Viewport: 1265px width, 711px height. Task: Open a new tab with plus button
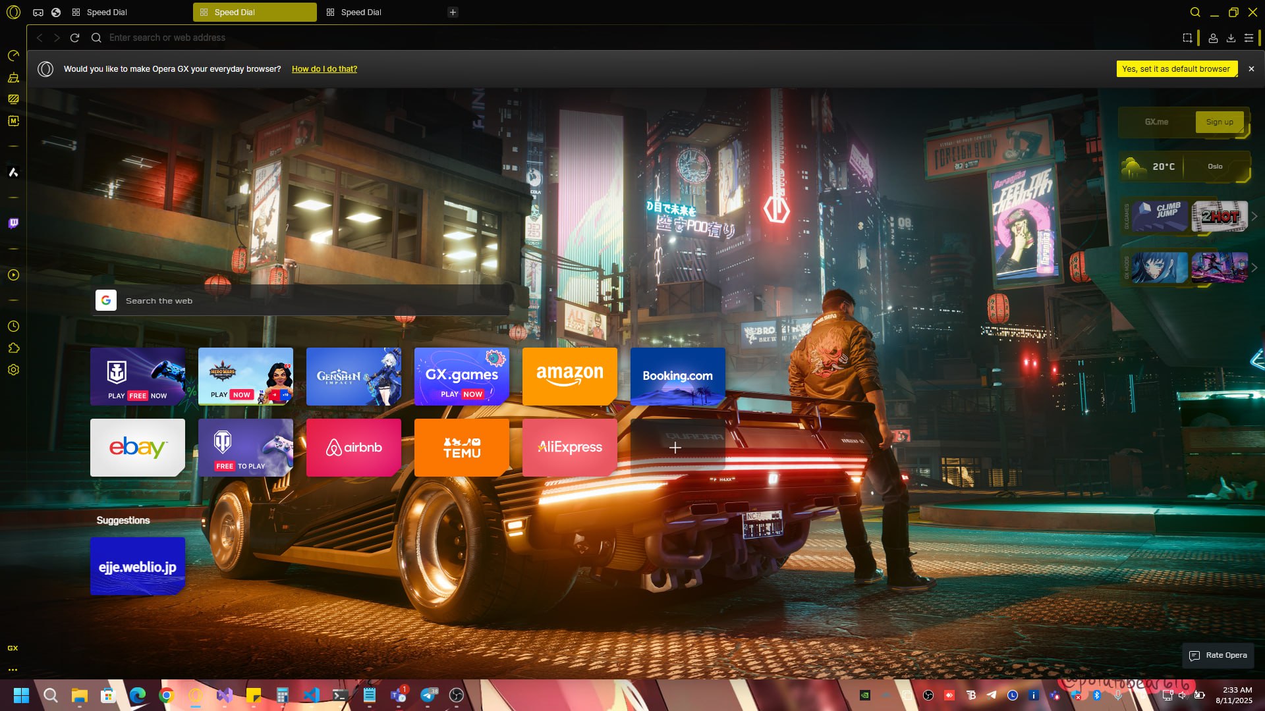point(453,13)
